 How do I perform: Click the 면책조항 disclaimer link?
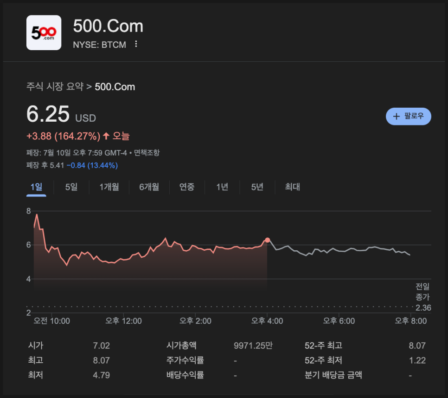tap(147, 153)
